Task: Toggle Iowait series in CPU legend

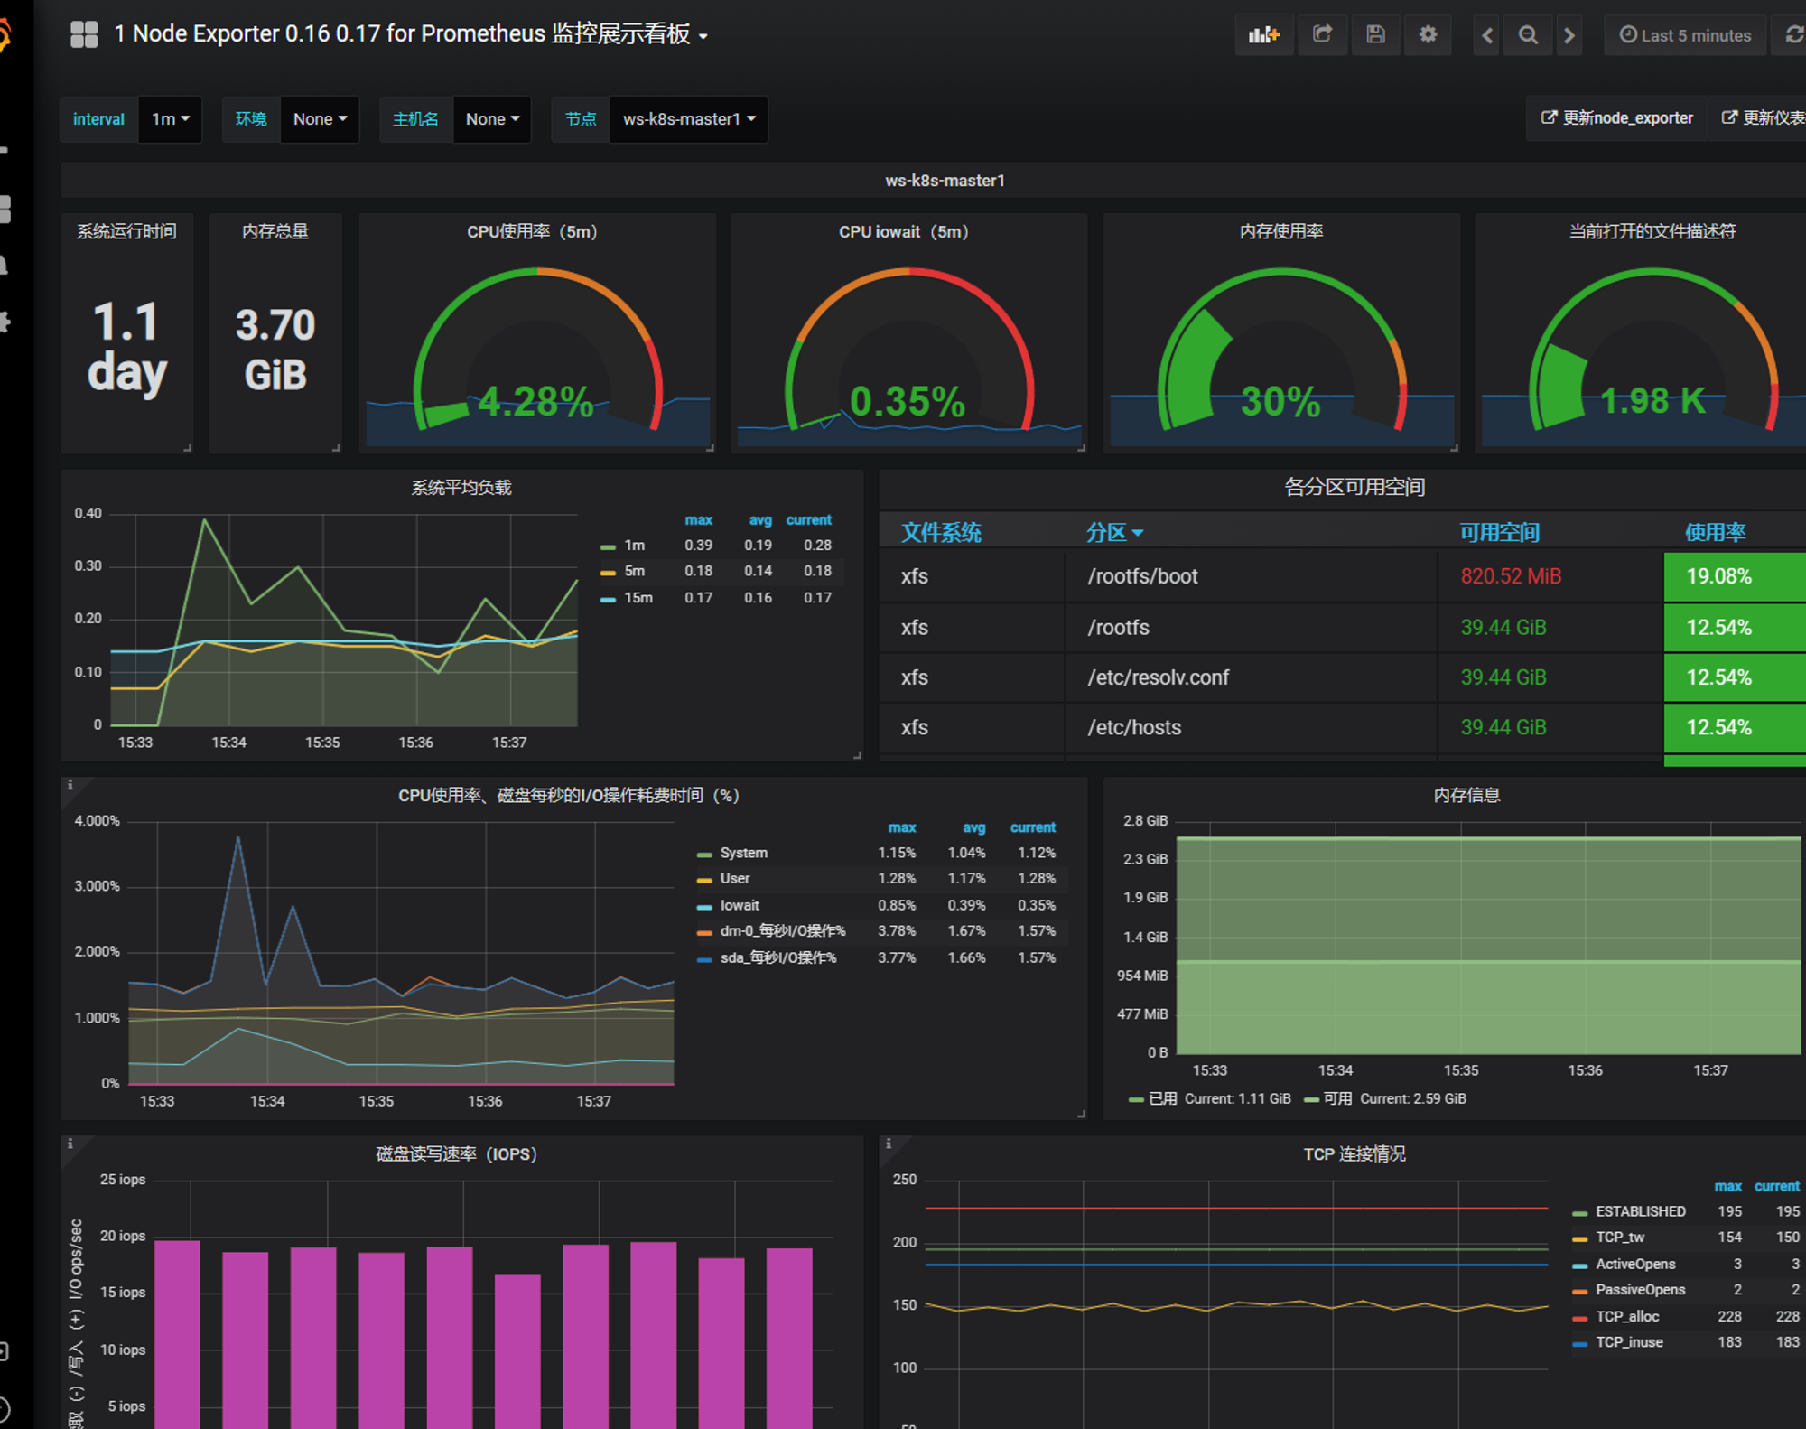Action: click(x=739, y=905)
